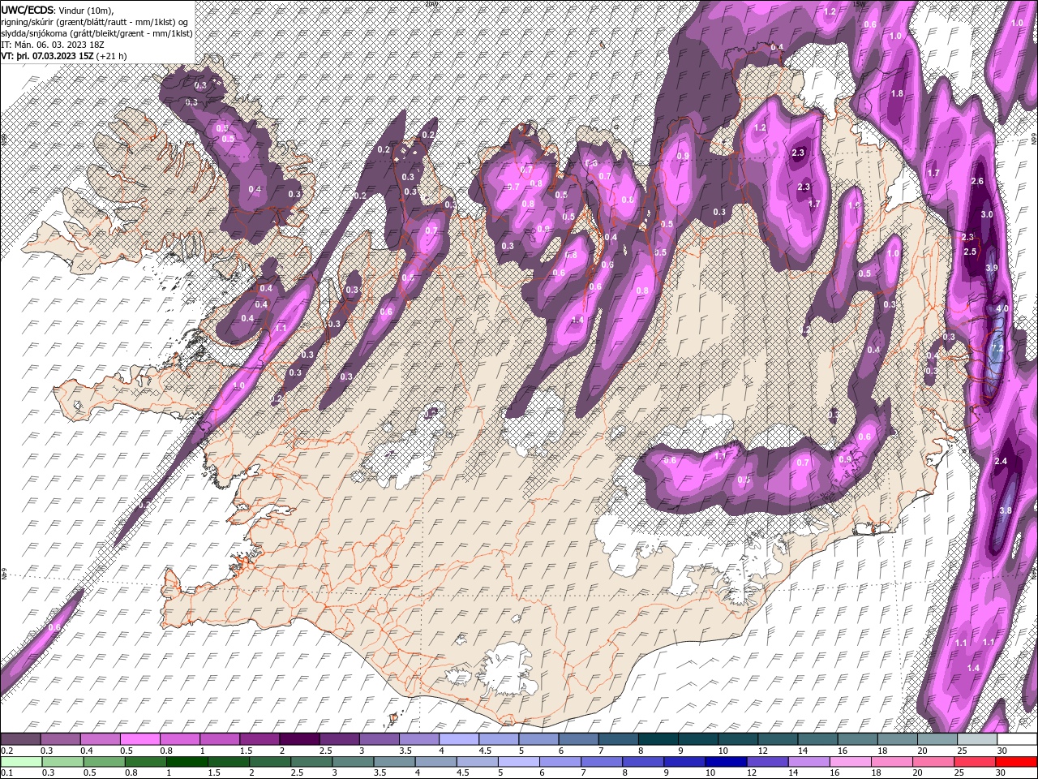The width and height of the screenshot is (1038, 779).
Task: Pick the 0.1 swatch in green rain scale
Action: pos(21,762)
